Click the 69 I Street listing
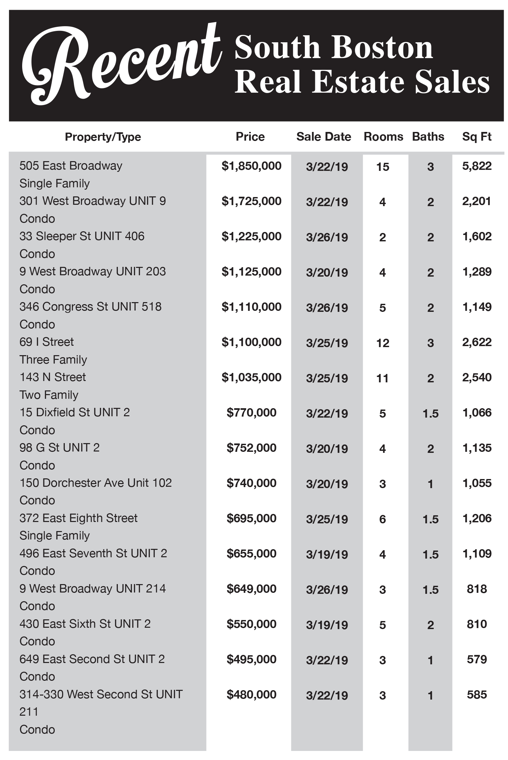This screenshot has height=760, width=508. coord(47,342)
